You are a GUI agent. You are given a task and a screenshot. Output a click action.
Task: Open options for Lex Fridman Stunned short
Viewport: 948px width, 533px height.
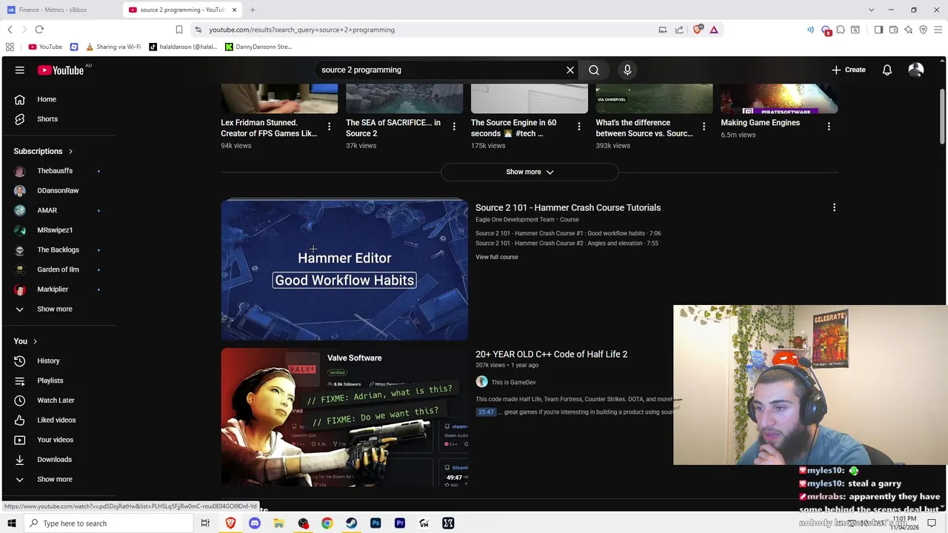click(x=329, y=127)
